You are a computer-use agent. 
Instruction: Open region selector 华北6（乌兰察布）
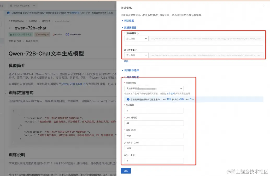22,5
